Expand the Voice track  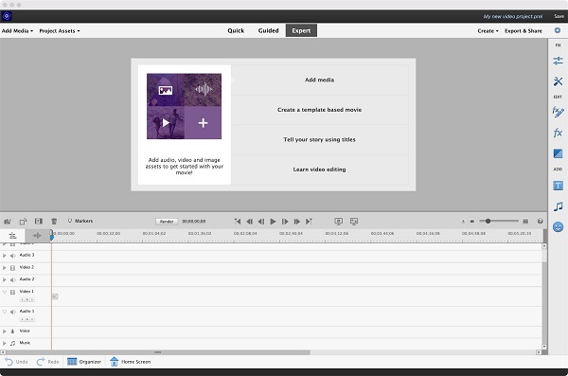[x=5, y=331]
